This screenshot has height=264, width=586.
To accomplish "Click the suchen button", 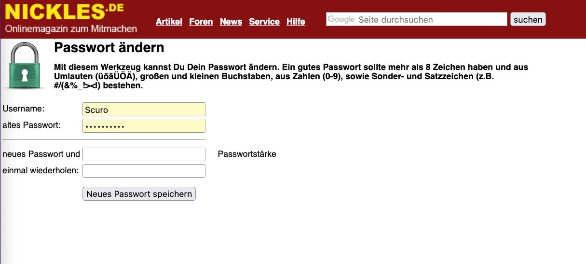I will pyautogui.click(x=528, y=19).
